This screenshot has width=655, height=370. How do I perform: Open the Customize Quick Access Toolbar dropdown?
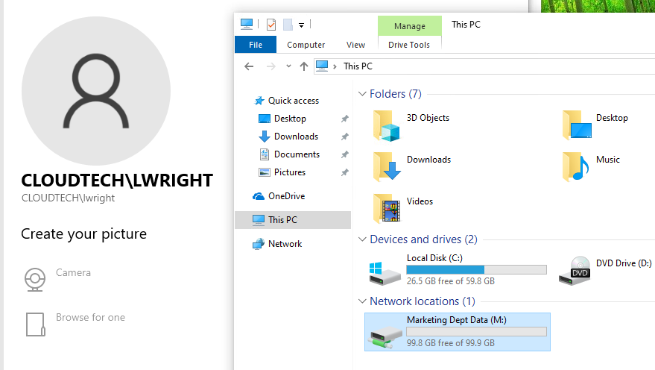301,25
